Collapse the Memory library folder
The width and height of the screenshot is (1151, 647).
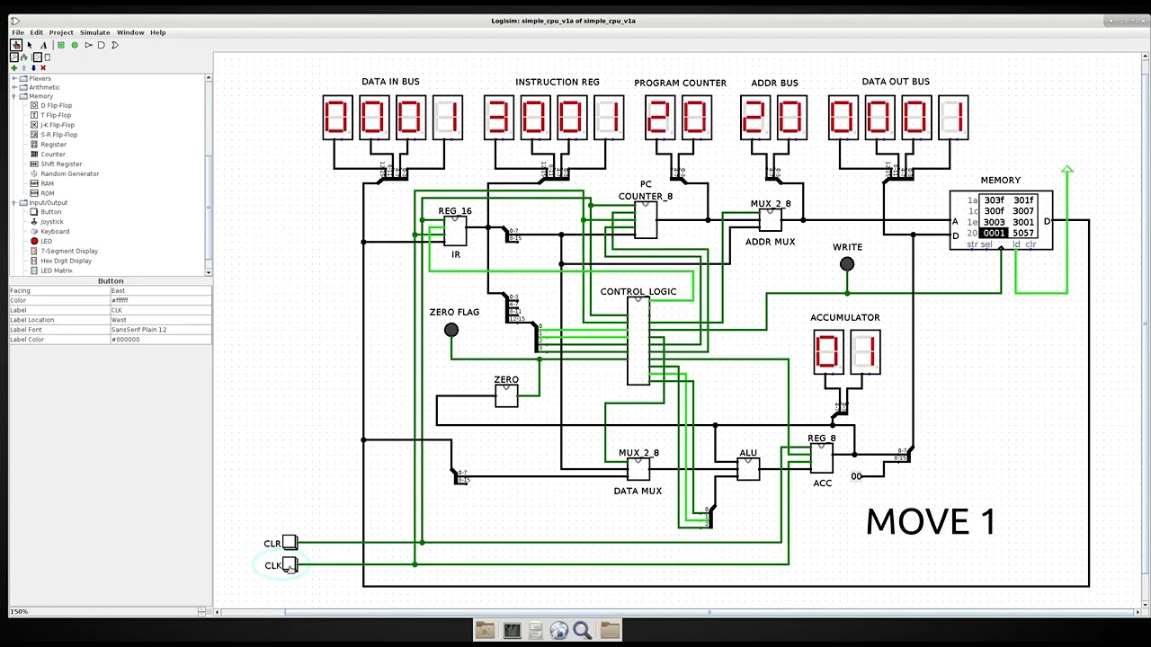14,96
